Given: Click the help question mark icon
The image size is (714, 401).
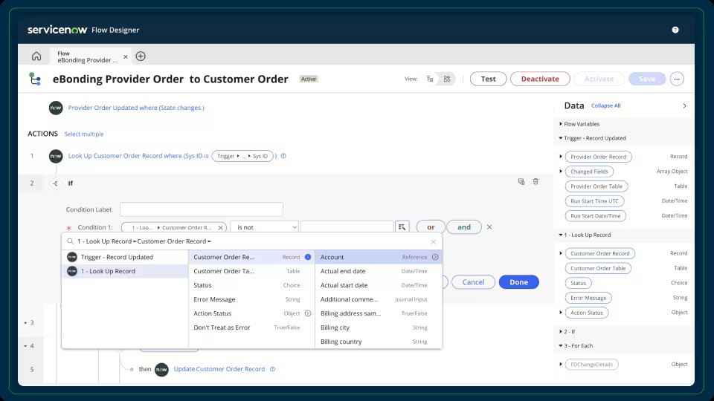Looking at the screenshot, I should click(675, 30).
